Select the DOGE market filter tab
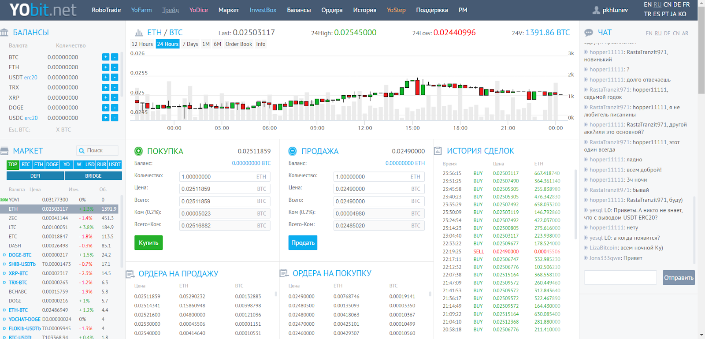This screenshot has width=705, height=339. pyautogui.click(x=52, y=164)
